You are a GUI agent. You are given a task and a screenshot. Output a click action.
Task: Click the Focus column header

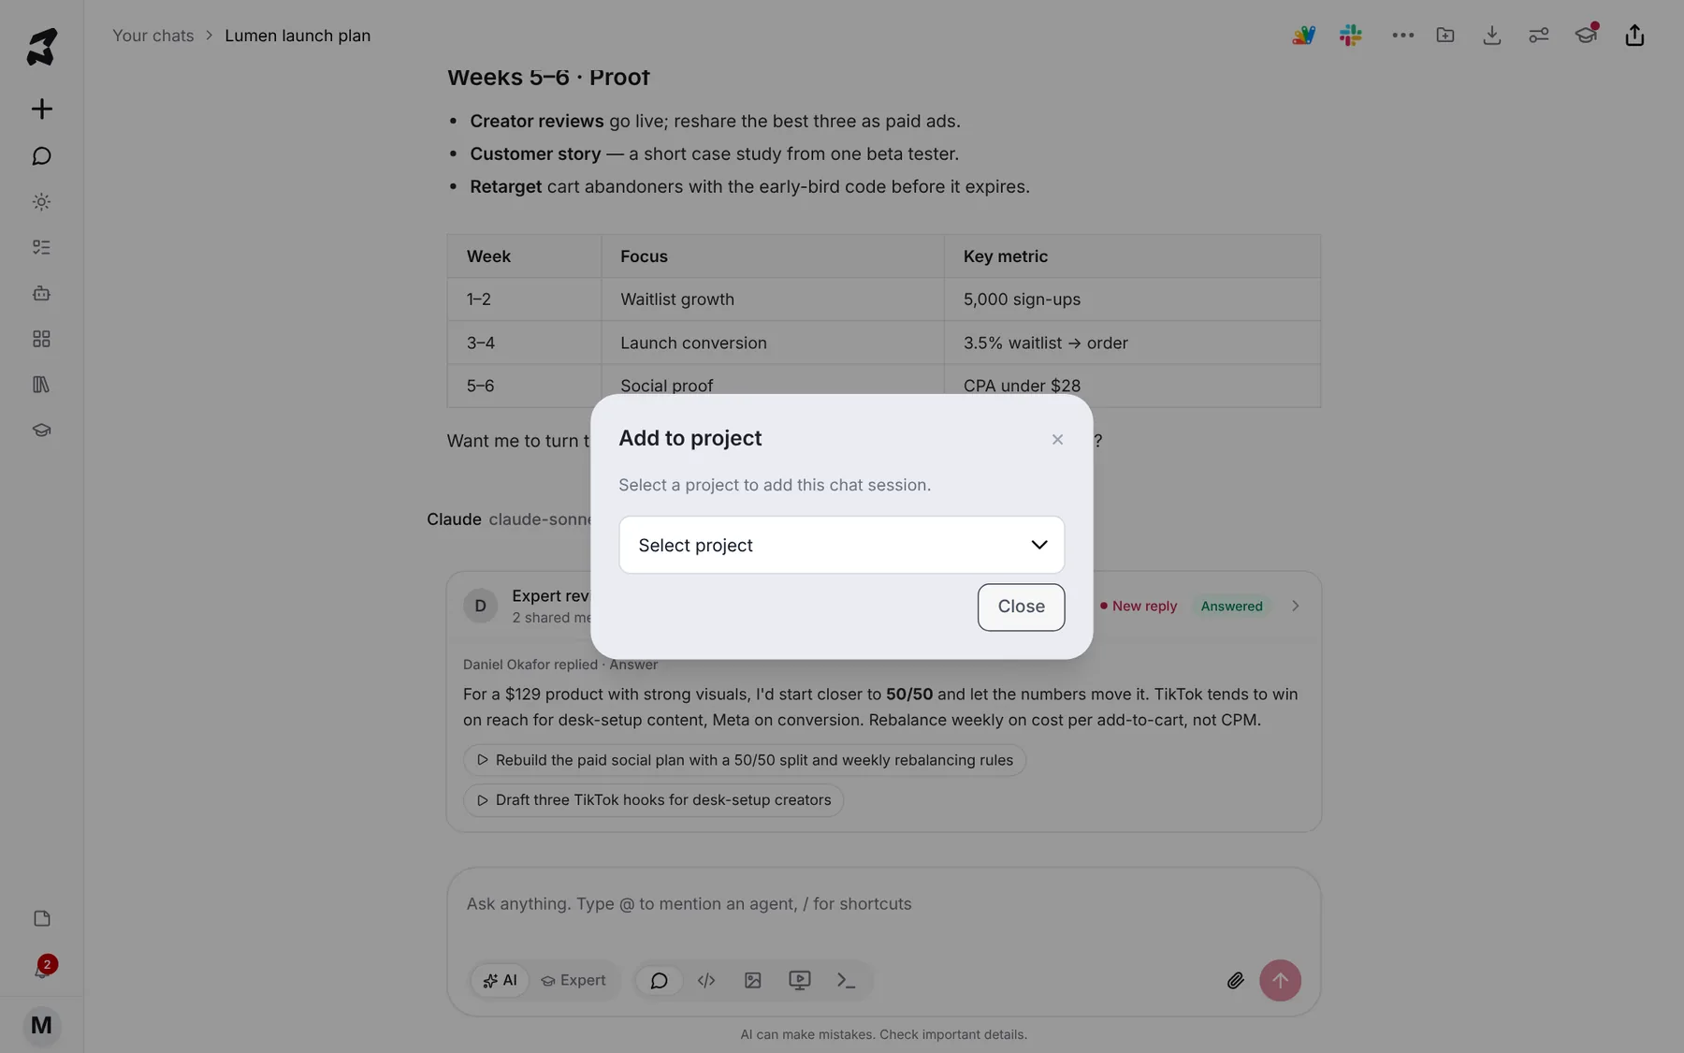773,256
